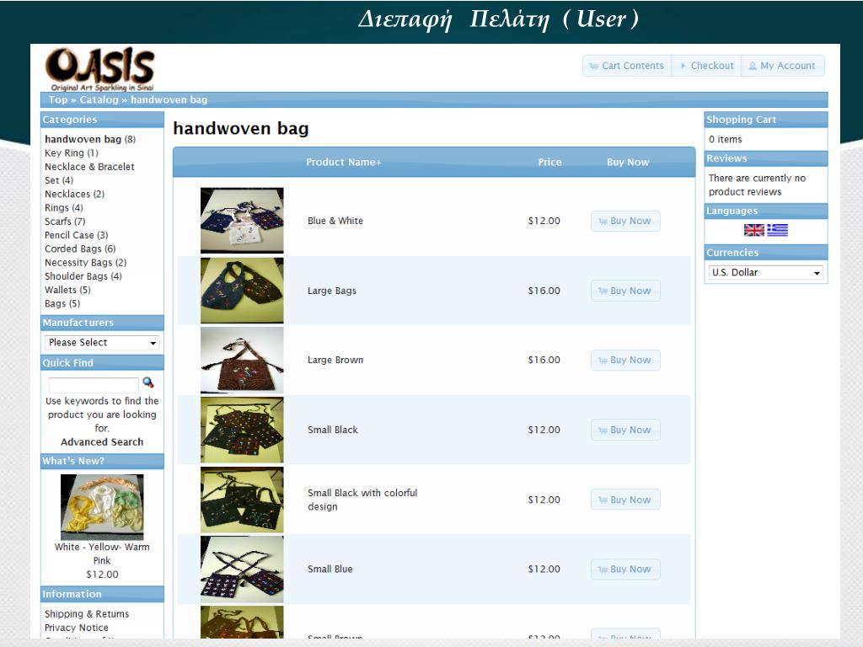Open Shipping & Returns page
The width and height of the screenshot is (863, 647).
(87, 613)
